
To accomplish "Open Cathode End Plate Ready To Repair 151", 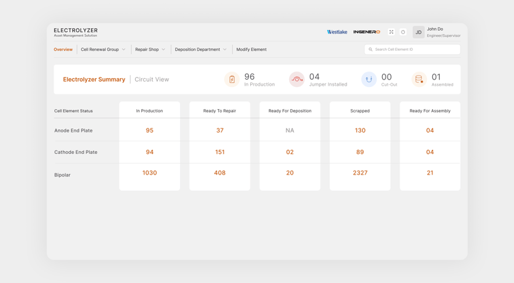I will (220, 152).
